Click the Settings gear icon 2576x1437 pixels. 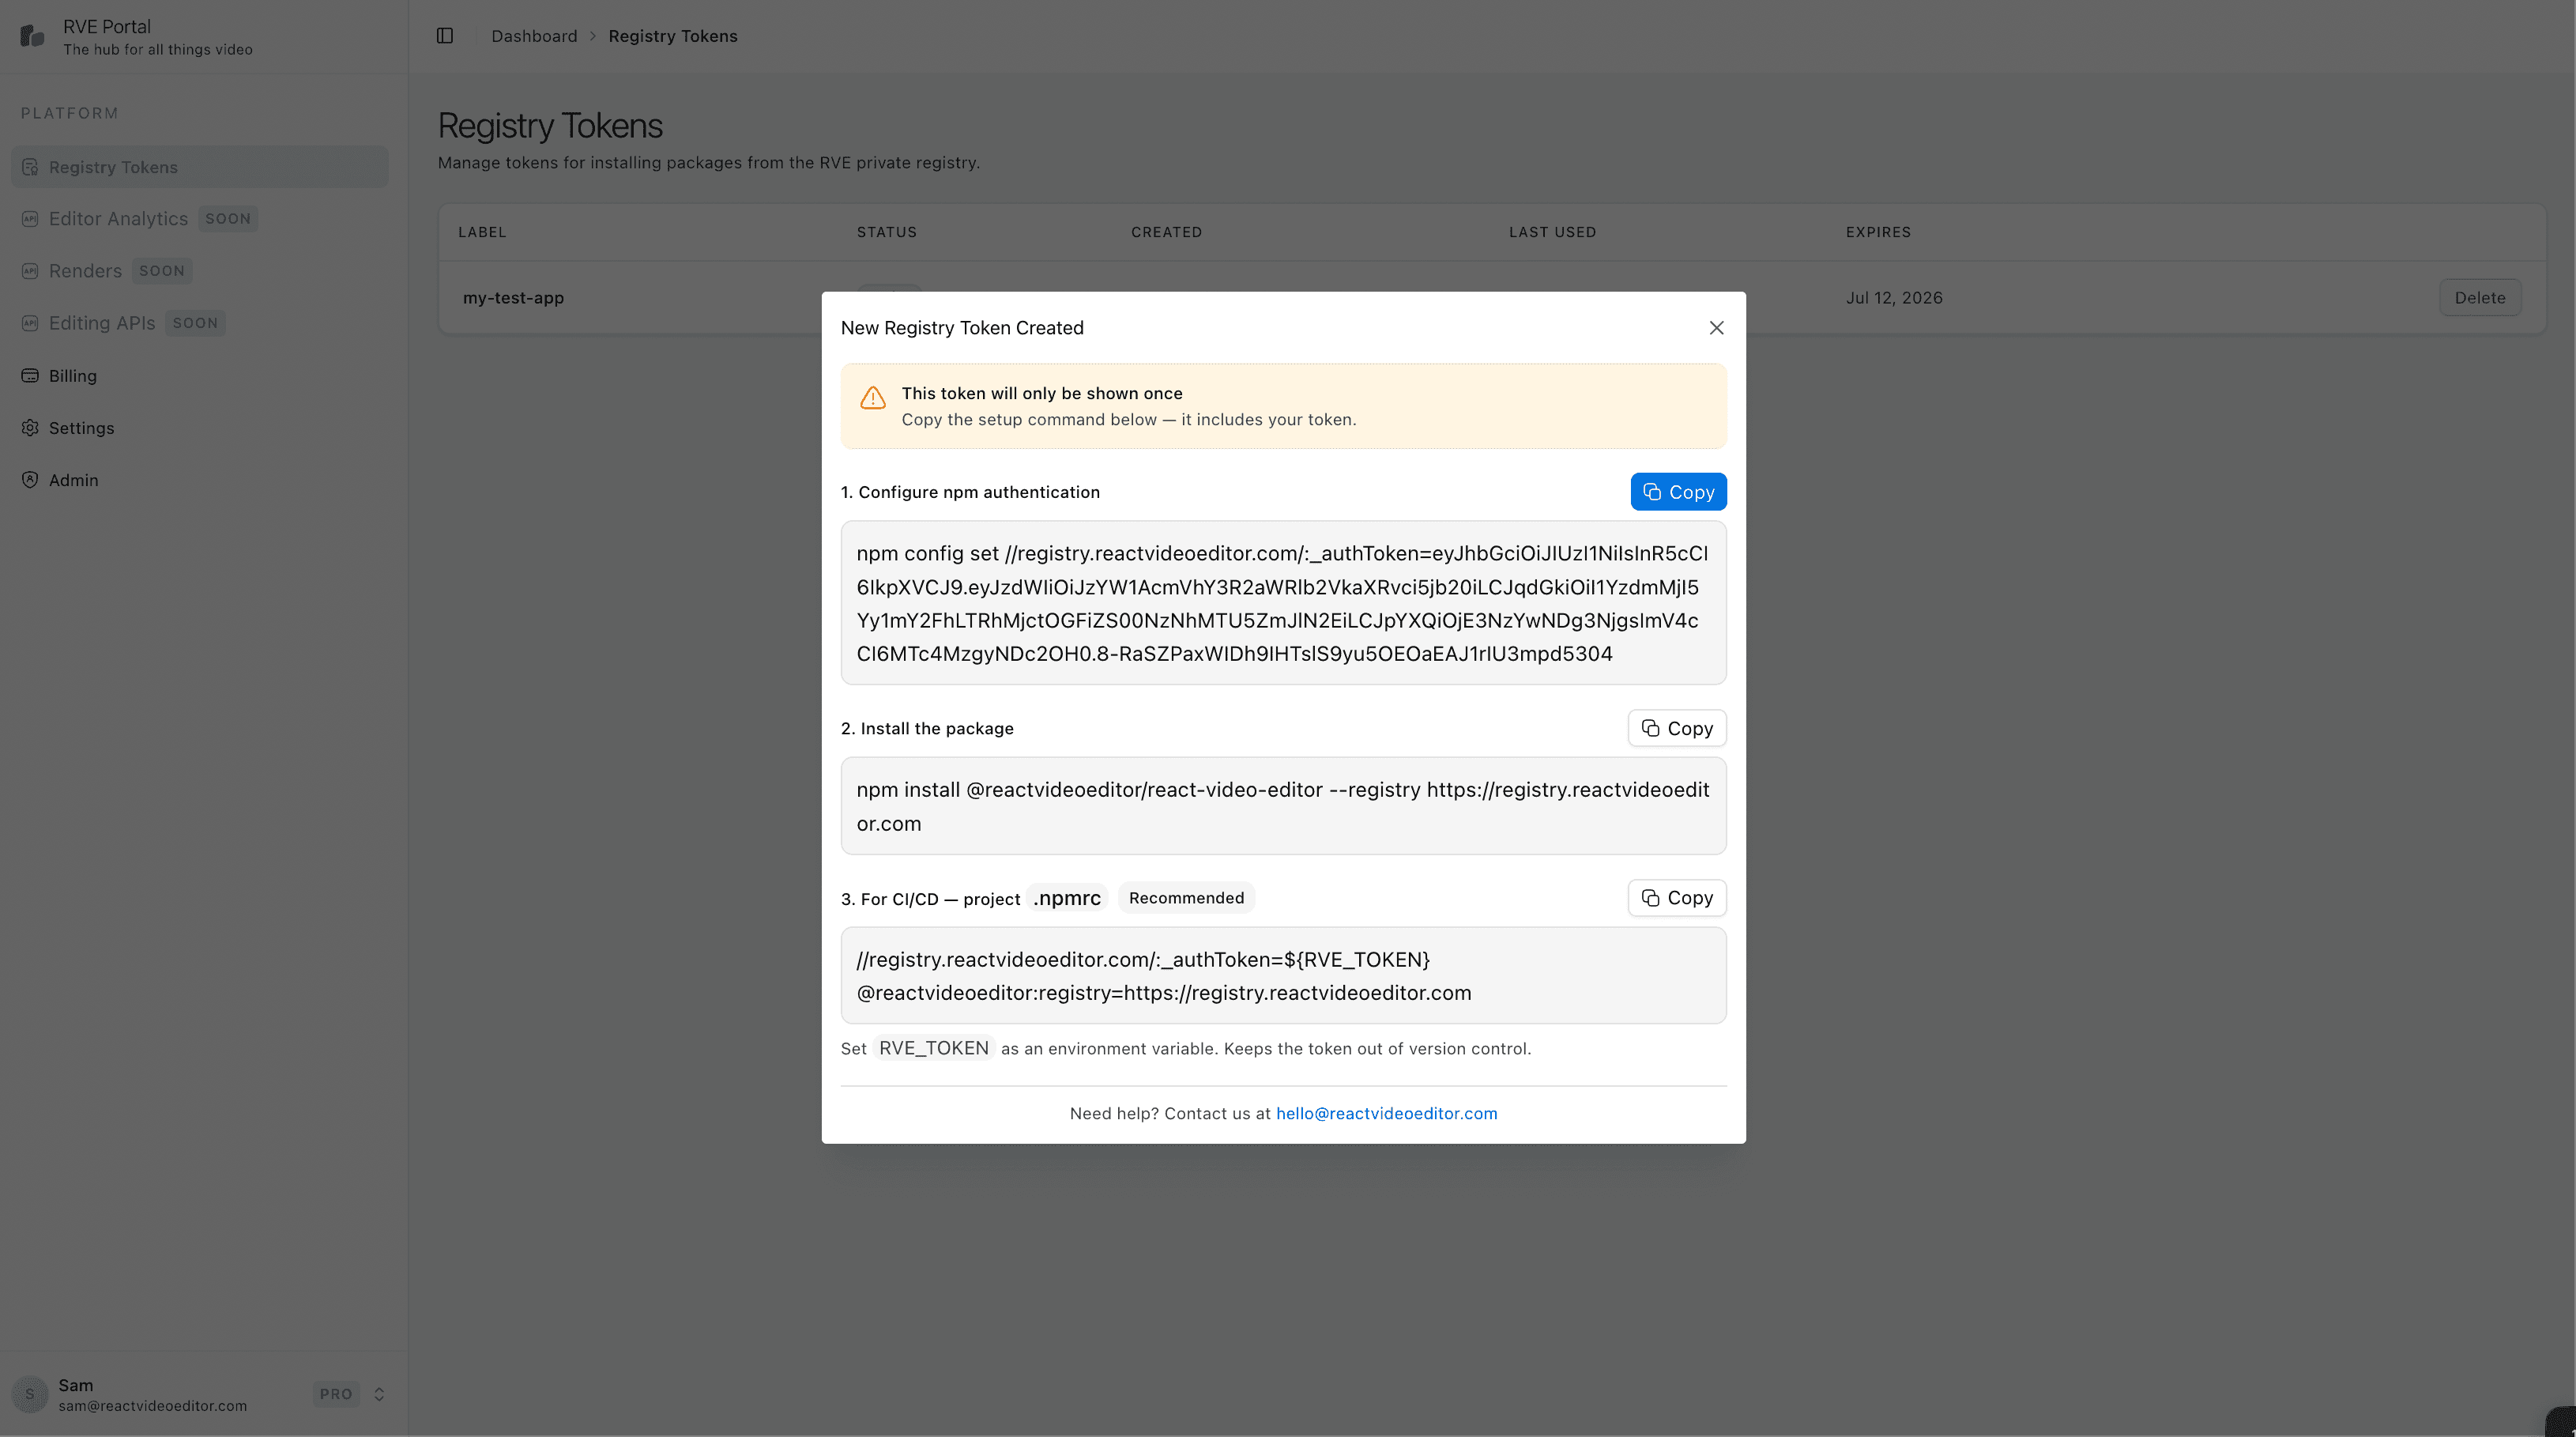click(x=30, y=427)
